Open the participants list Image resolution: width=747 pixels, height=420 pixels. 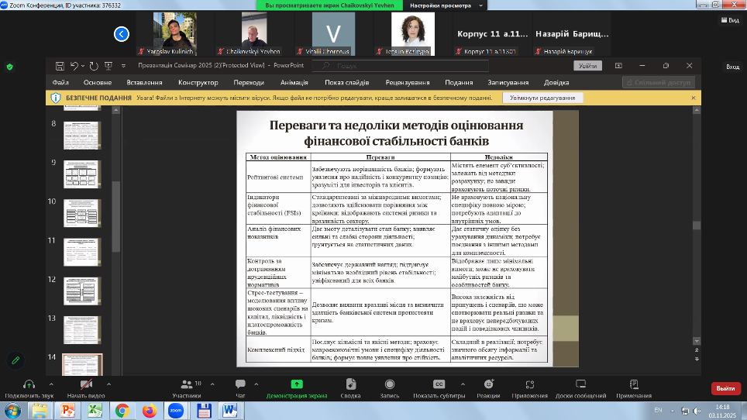(x=187, y=384)
